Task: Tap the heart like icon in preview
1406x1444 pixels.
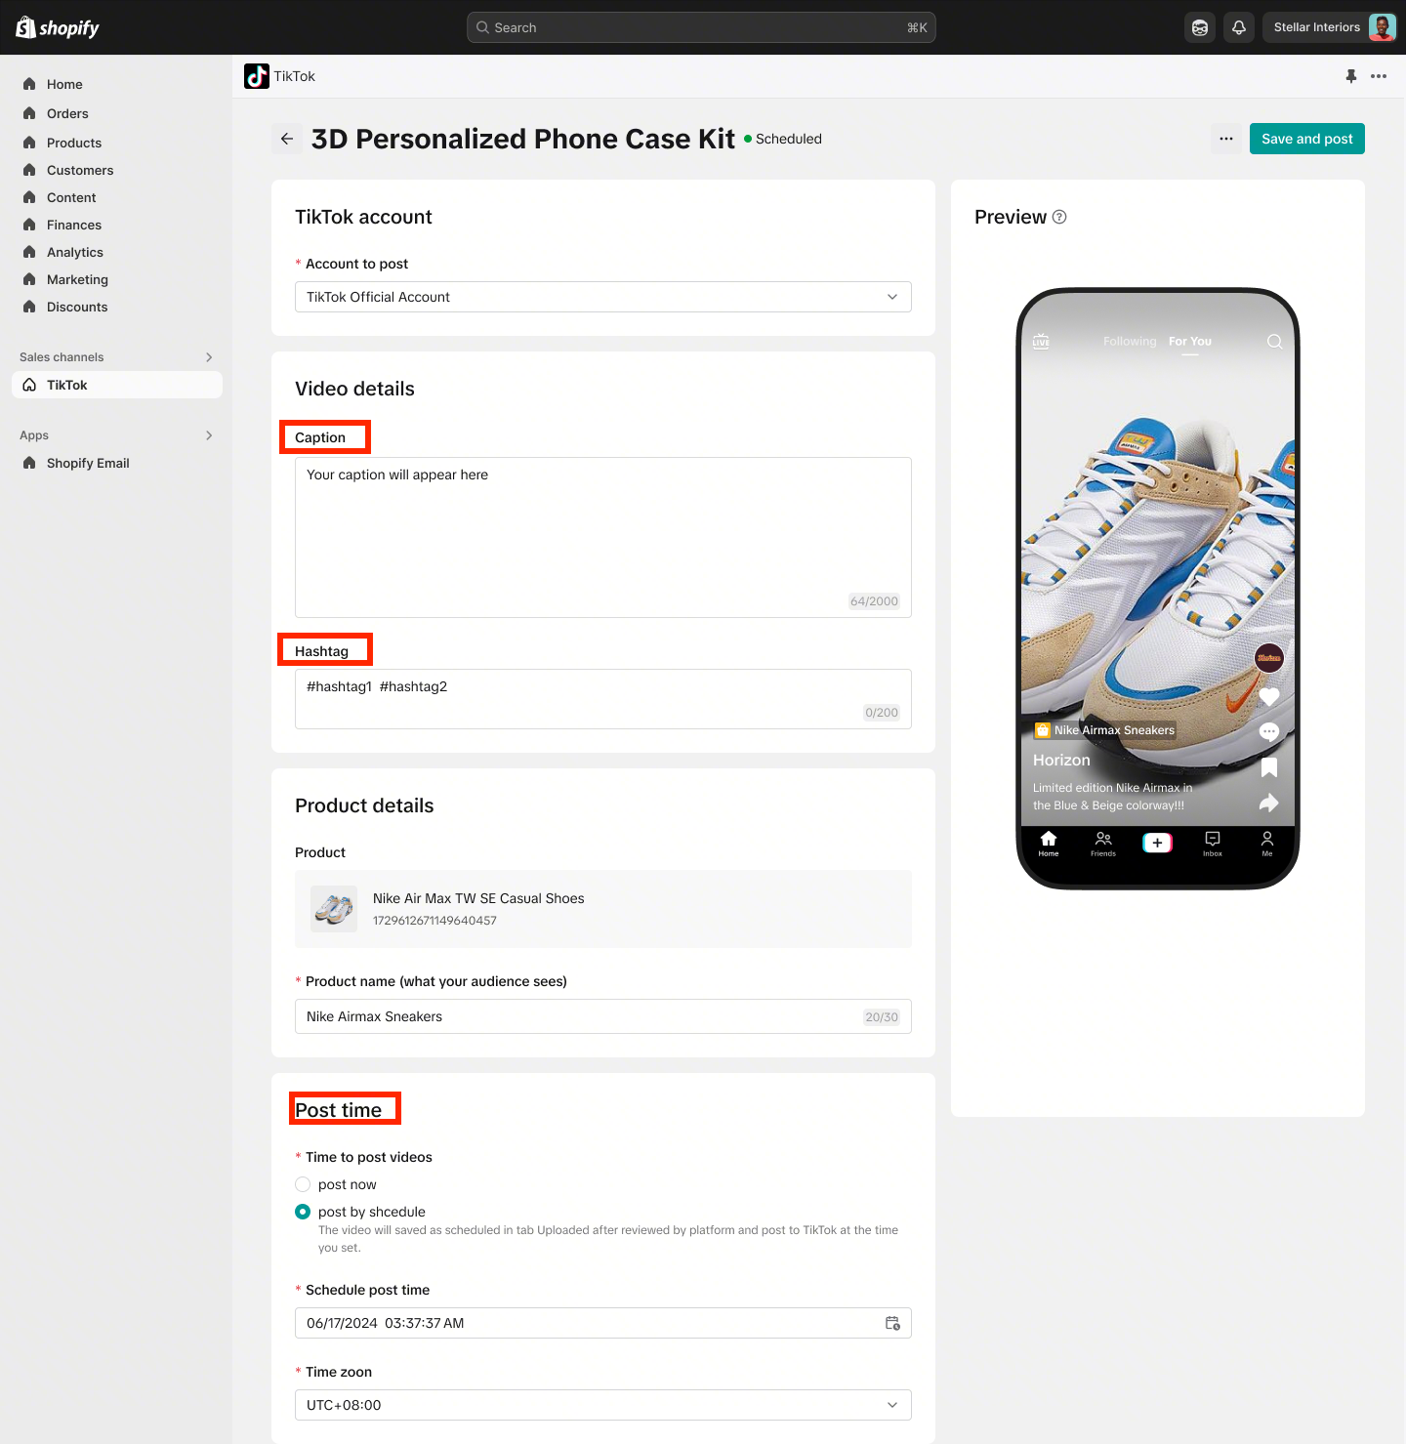Action: point(1269,696)
